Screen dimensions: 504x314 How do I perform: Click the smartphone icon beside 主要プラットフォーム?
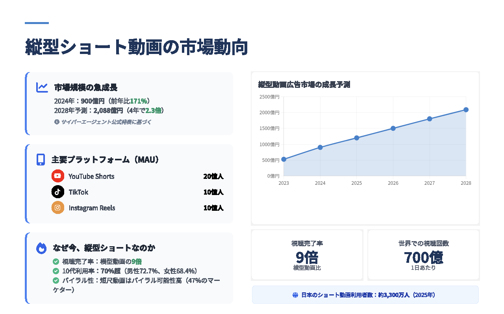pyautogui.click(x=41, y=160)
